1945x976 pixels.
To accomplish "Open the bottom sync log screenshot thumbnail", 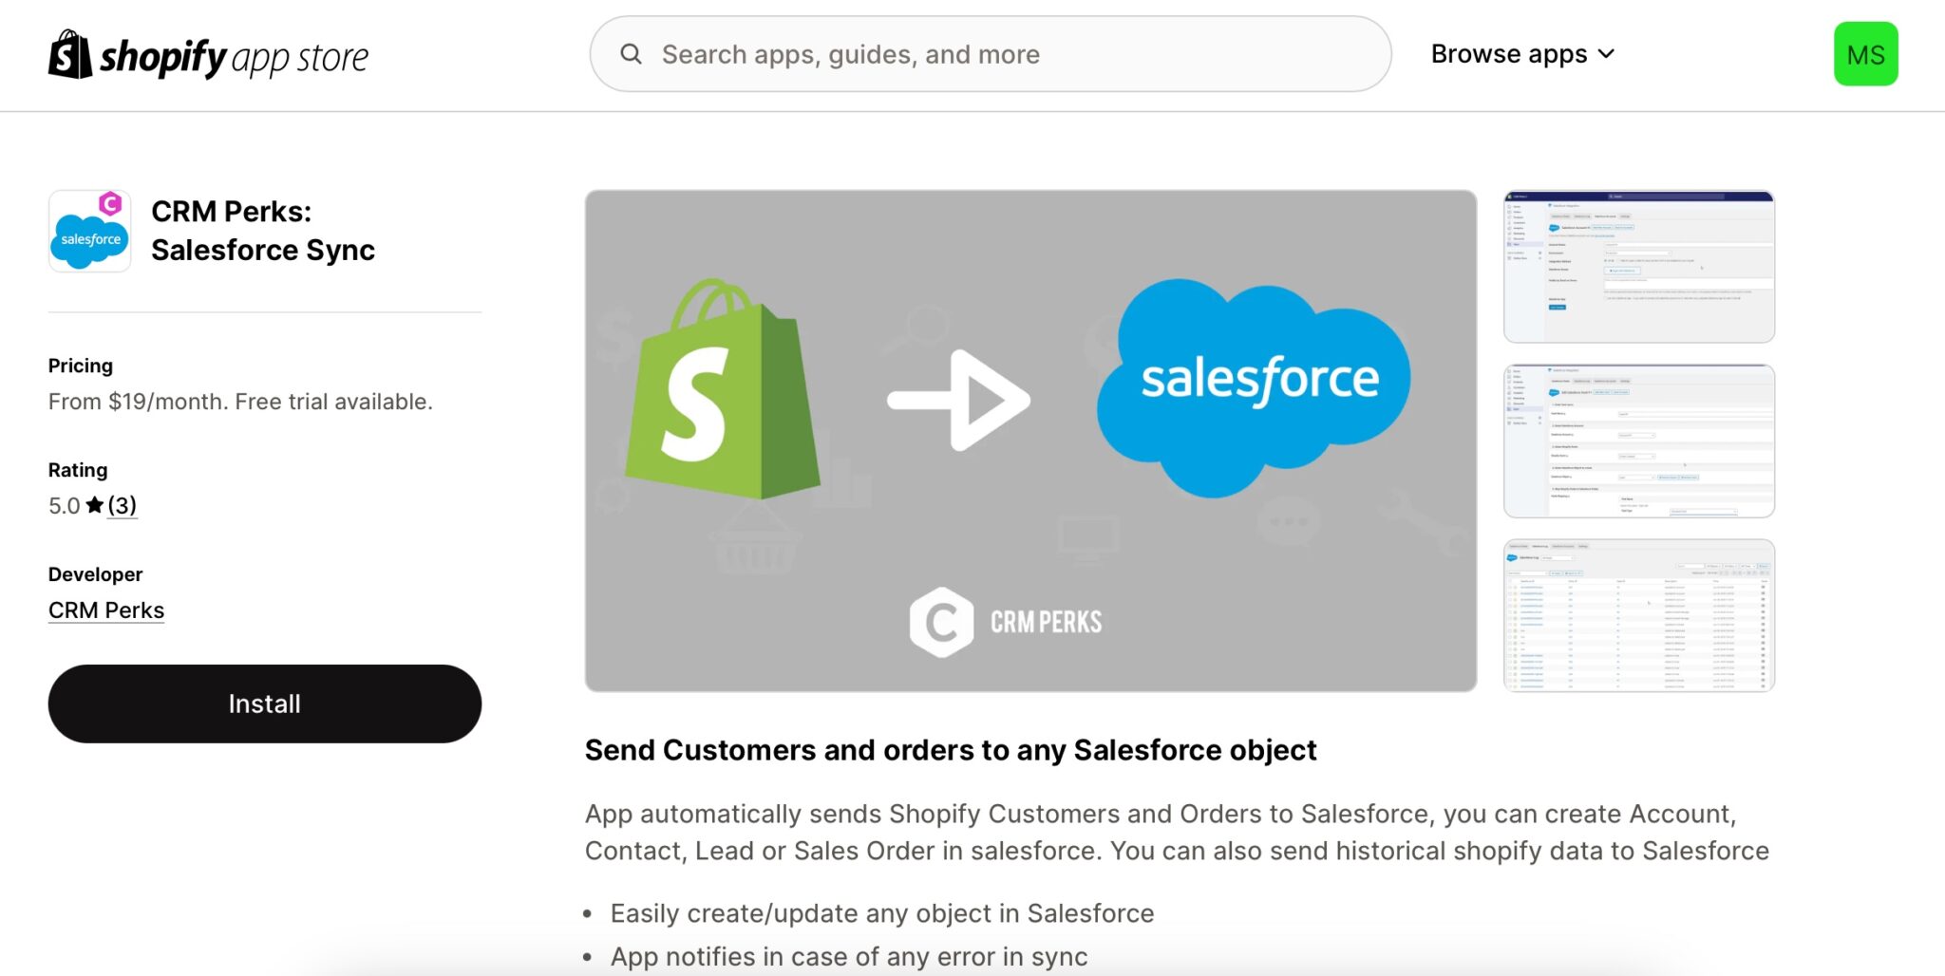I will 1638,614.
